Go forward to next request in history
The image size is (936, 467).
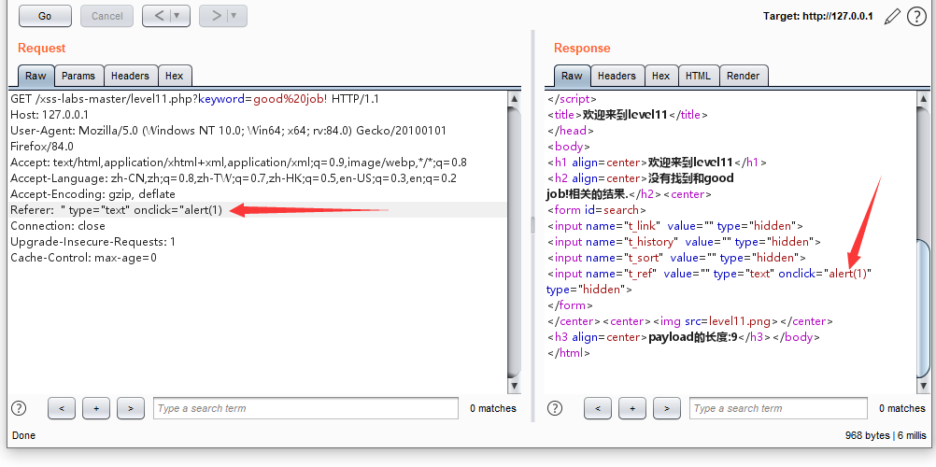[216, 16]
